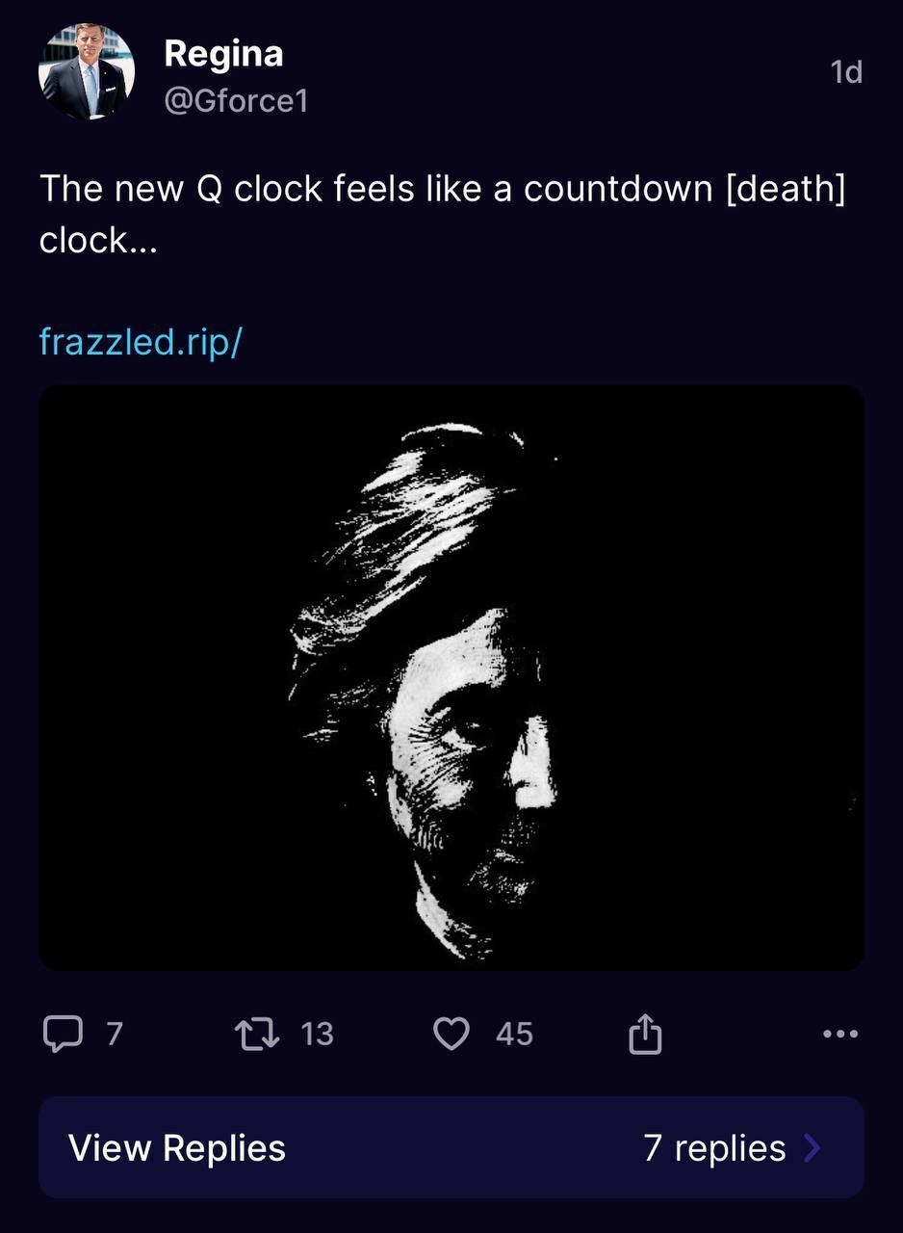Image resolution: width=903 pixels, height=1233 pixels.
Task: Like the post with the heart icon
Action: (451, 1035)
